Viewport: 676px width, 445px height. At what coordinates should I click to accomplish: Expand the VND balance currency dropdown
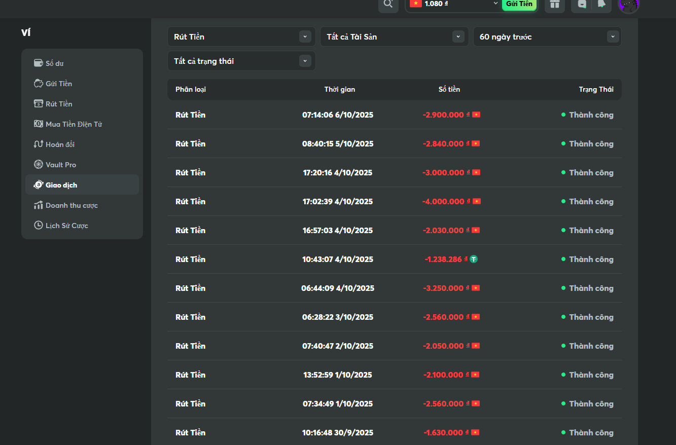495,4
